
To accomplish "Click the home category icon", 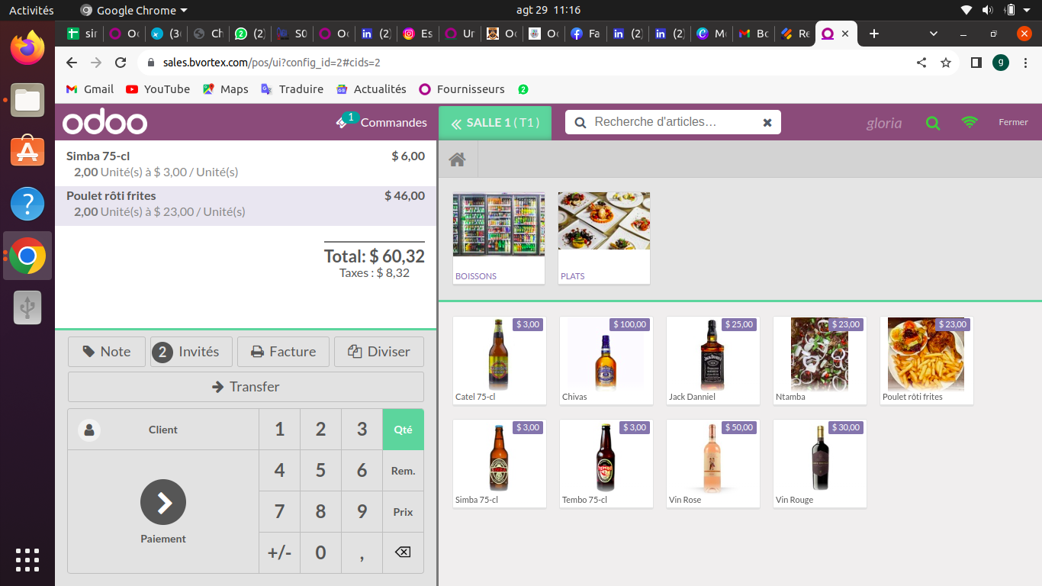I will click(x=457, y=159).
